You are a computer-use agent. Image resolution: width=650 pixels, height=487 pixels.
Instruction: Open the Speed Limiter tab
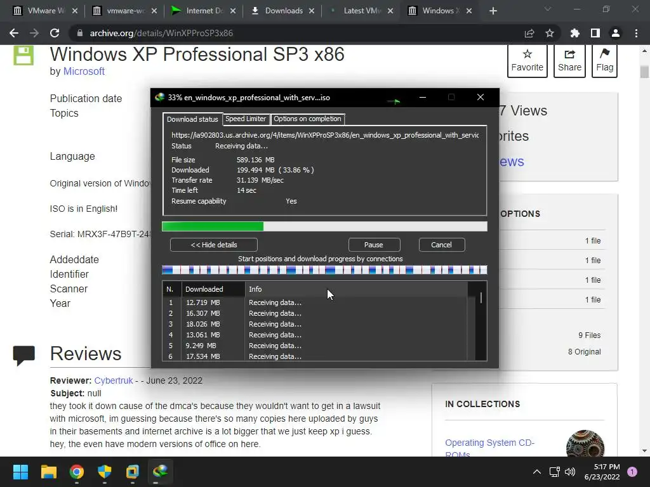246,119
